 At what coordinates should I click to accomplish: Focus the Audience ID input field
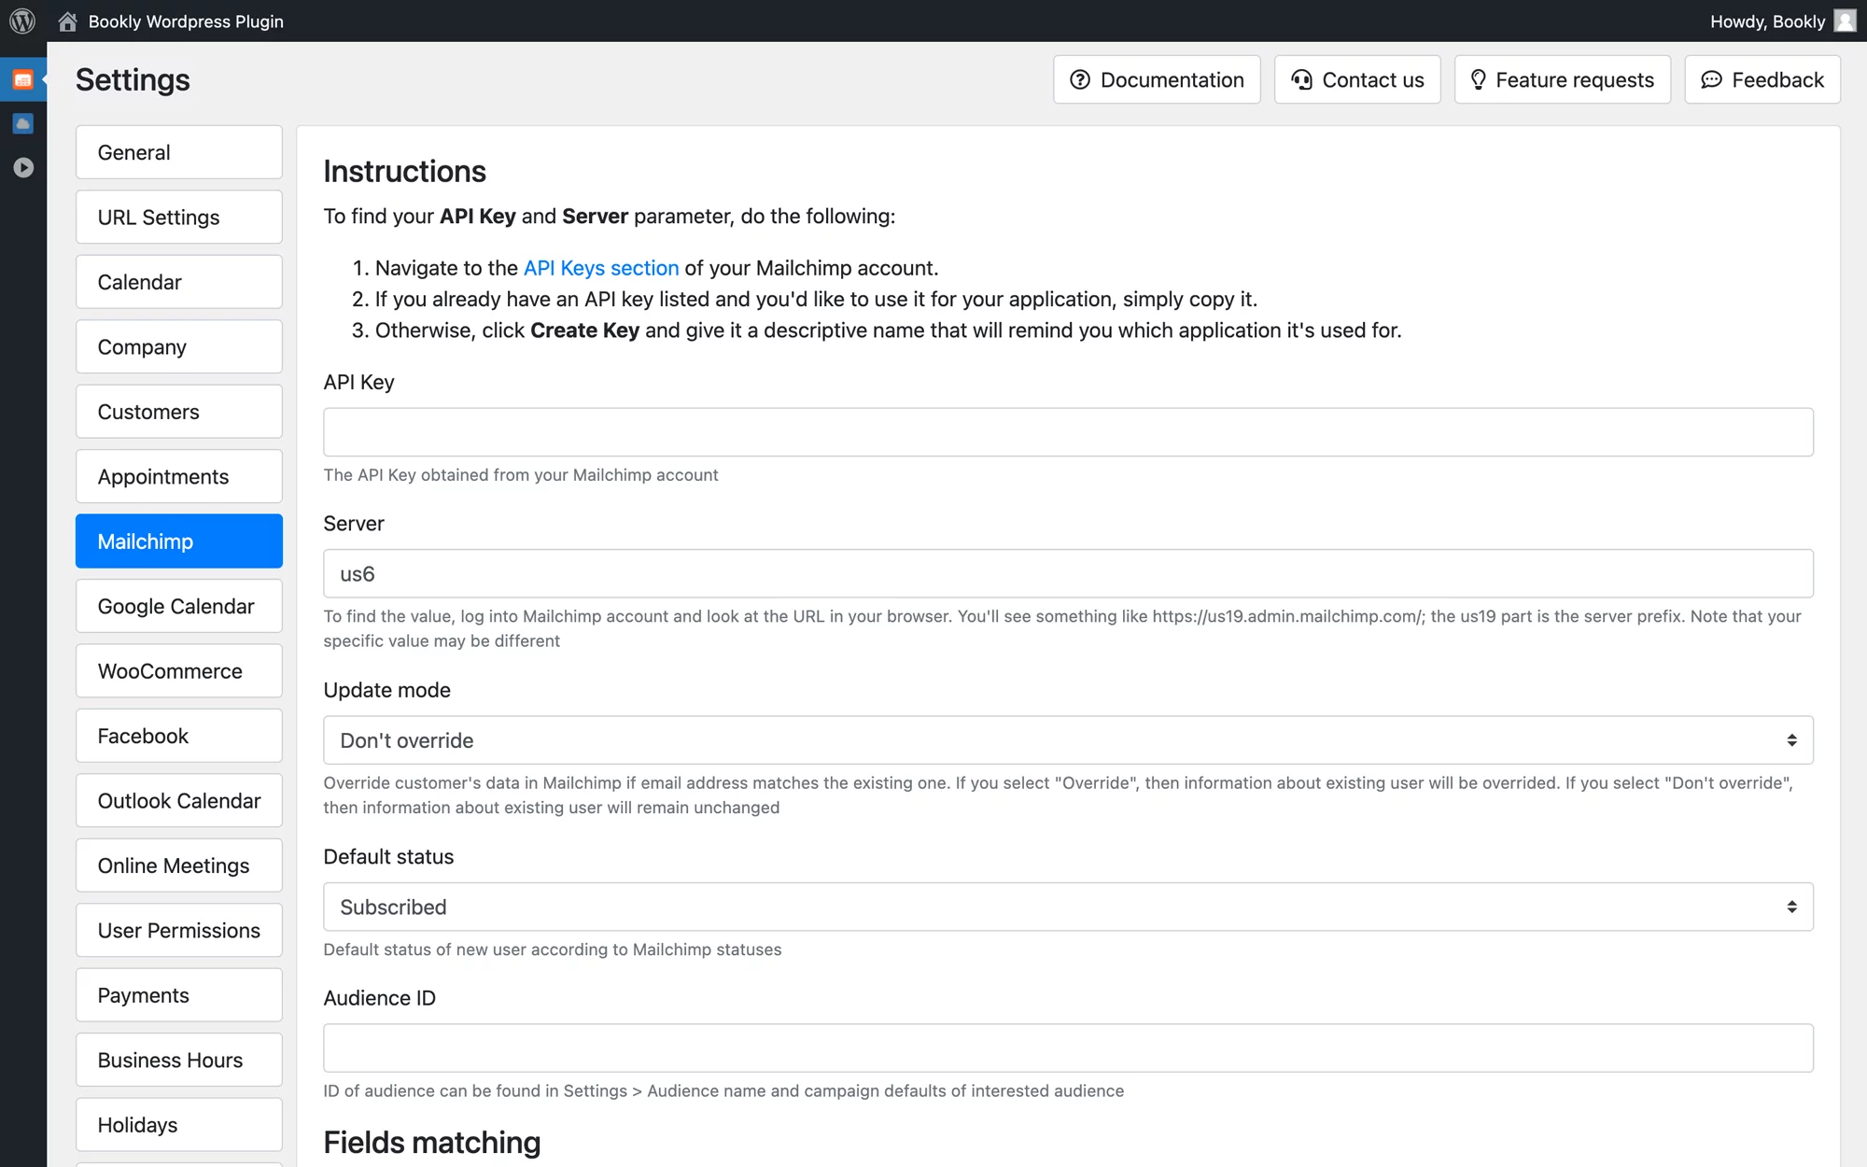1068,1047
